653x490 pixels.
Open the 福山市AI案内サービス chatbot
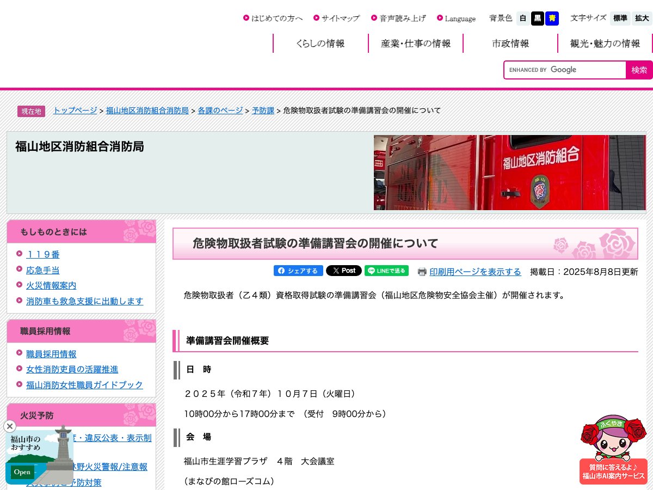click(614, 450)
